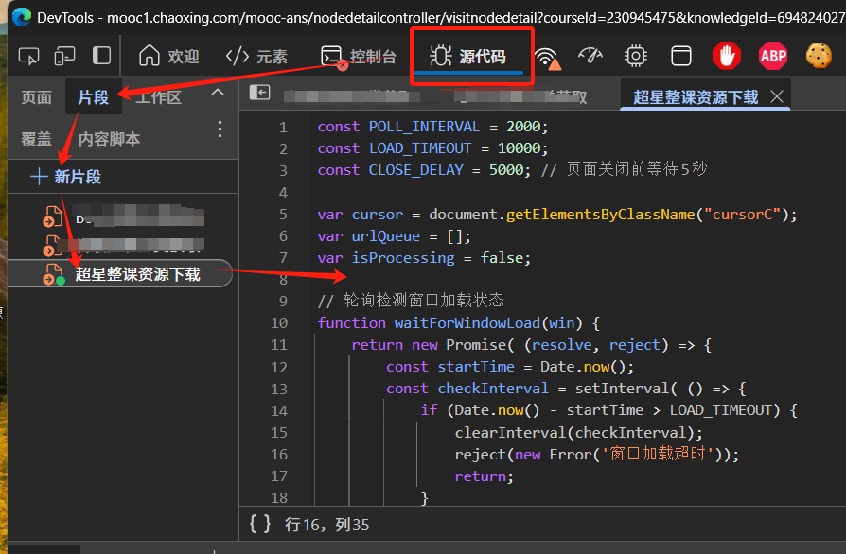Screen dimensions: 846x554
Task: Switch to the 页面 navigator tab
Action: point(37,97)
